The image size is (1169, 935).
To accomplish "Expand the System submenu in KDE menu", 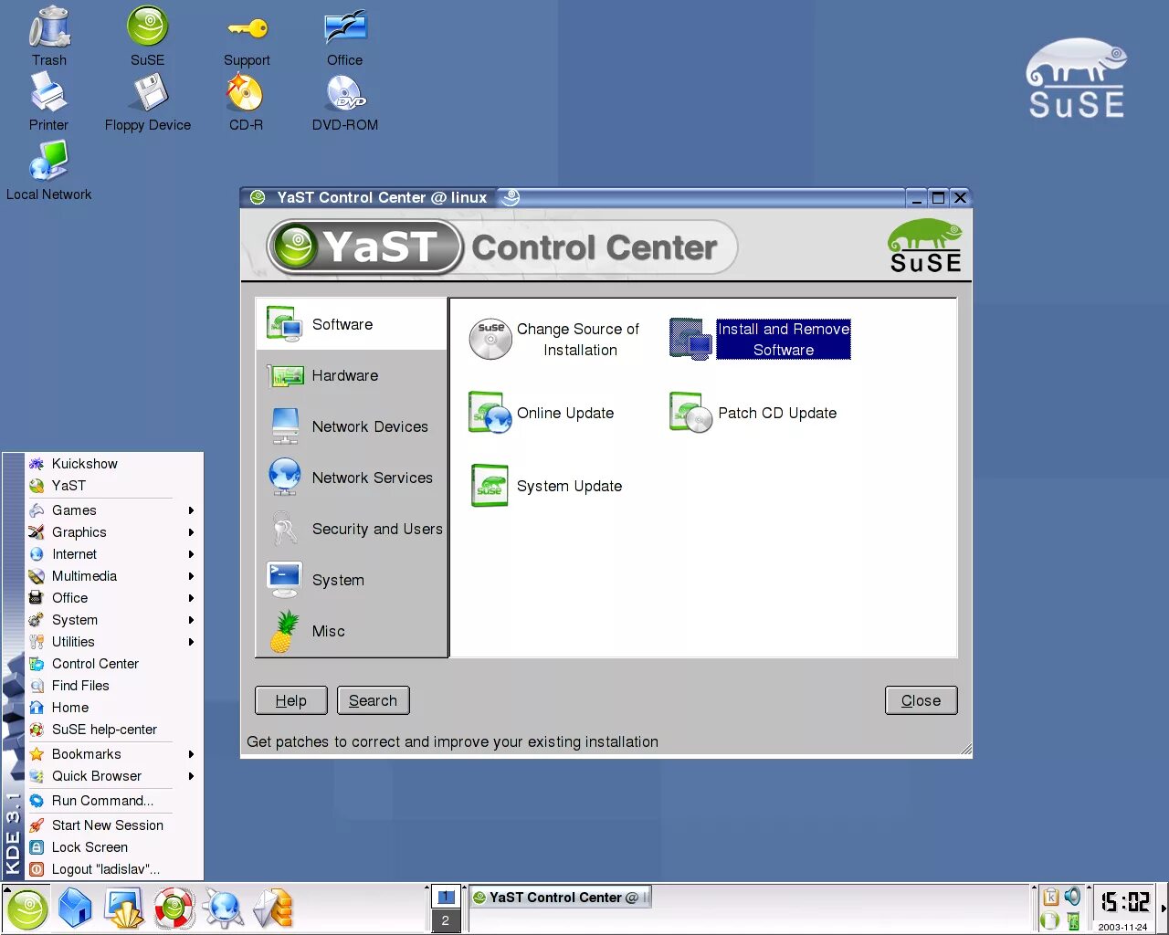I will [x=113, y=620].
